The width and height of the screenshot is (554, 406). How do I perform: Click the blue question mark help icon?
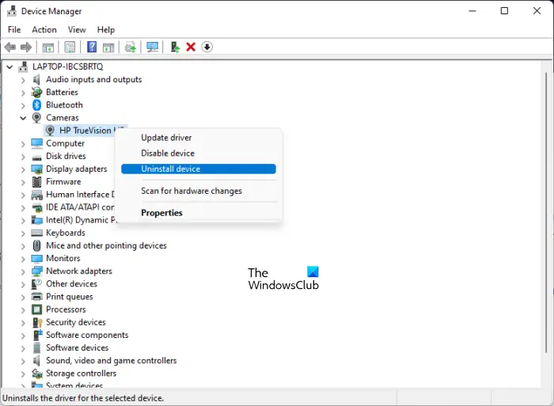click(92, 47)
